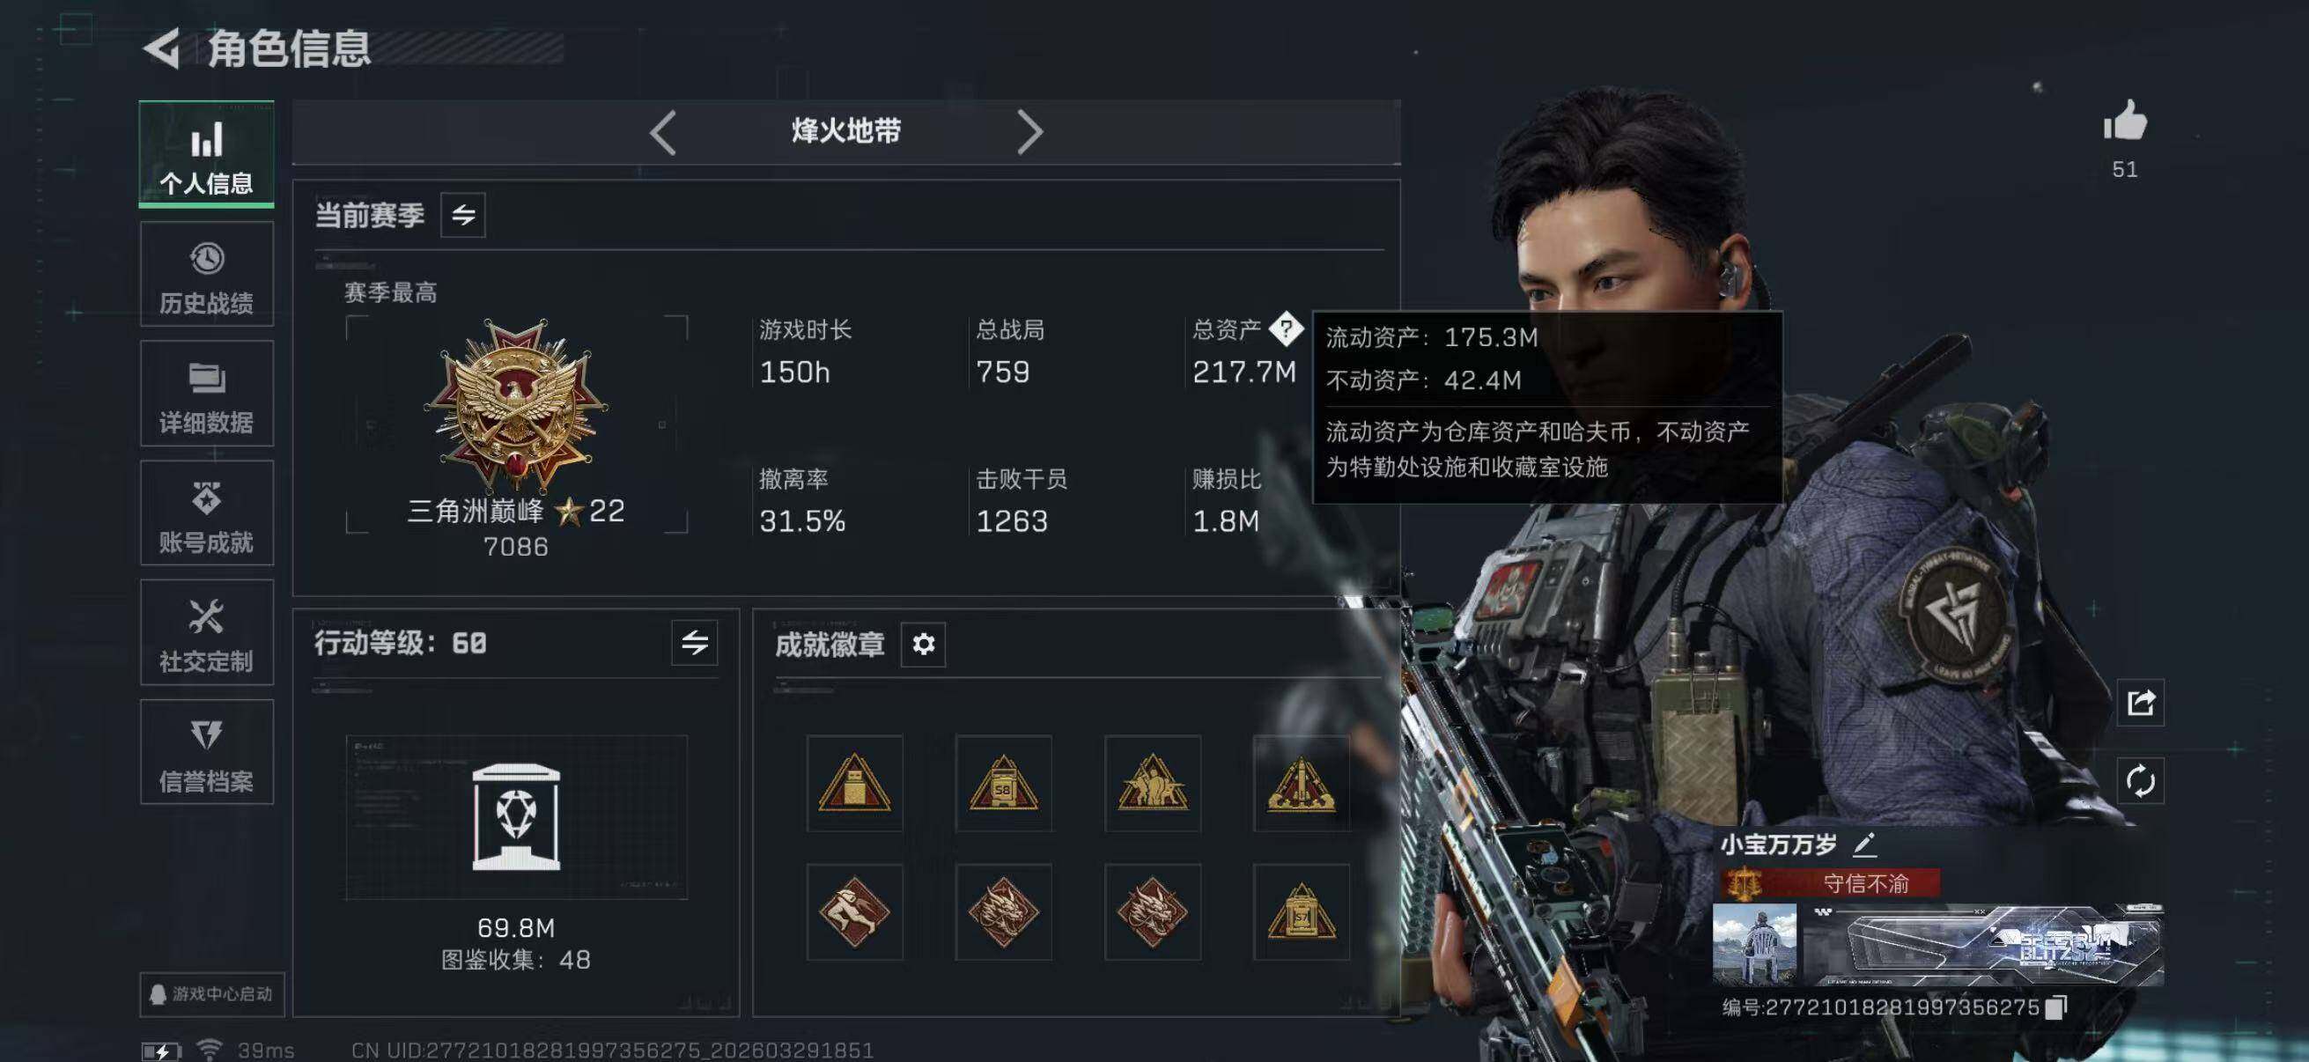Open the 历史战绩 tab
This screenshot has height=1062, width=2309.
coord(206,275)
